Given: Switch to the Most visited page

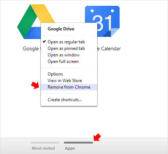Looking at the screenshot, I should click(45, 146).
